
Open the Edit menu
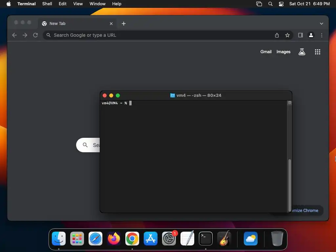point(63,4)
